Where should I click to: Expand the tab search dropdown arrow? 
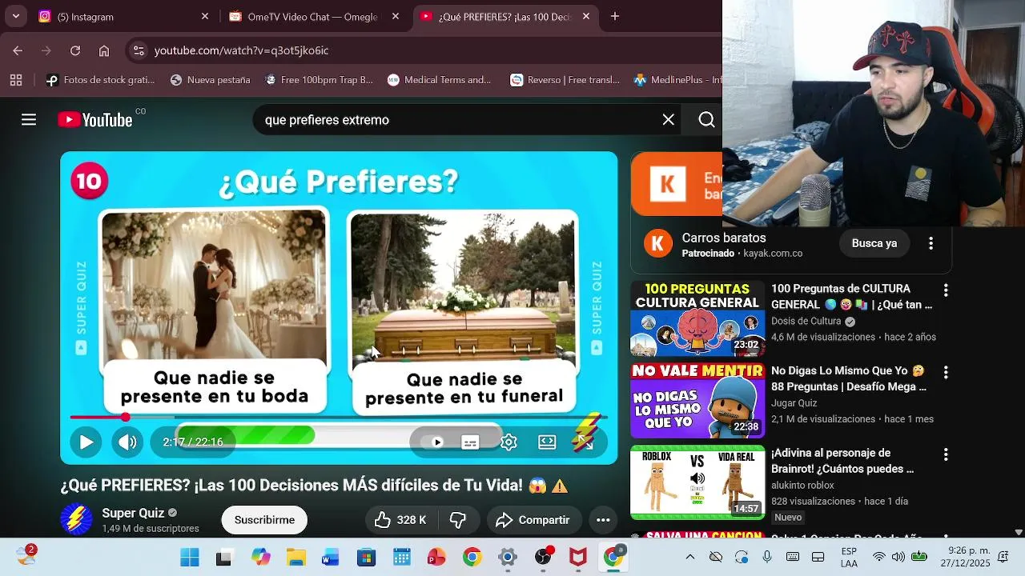15,17
